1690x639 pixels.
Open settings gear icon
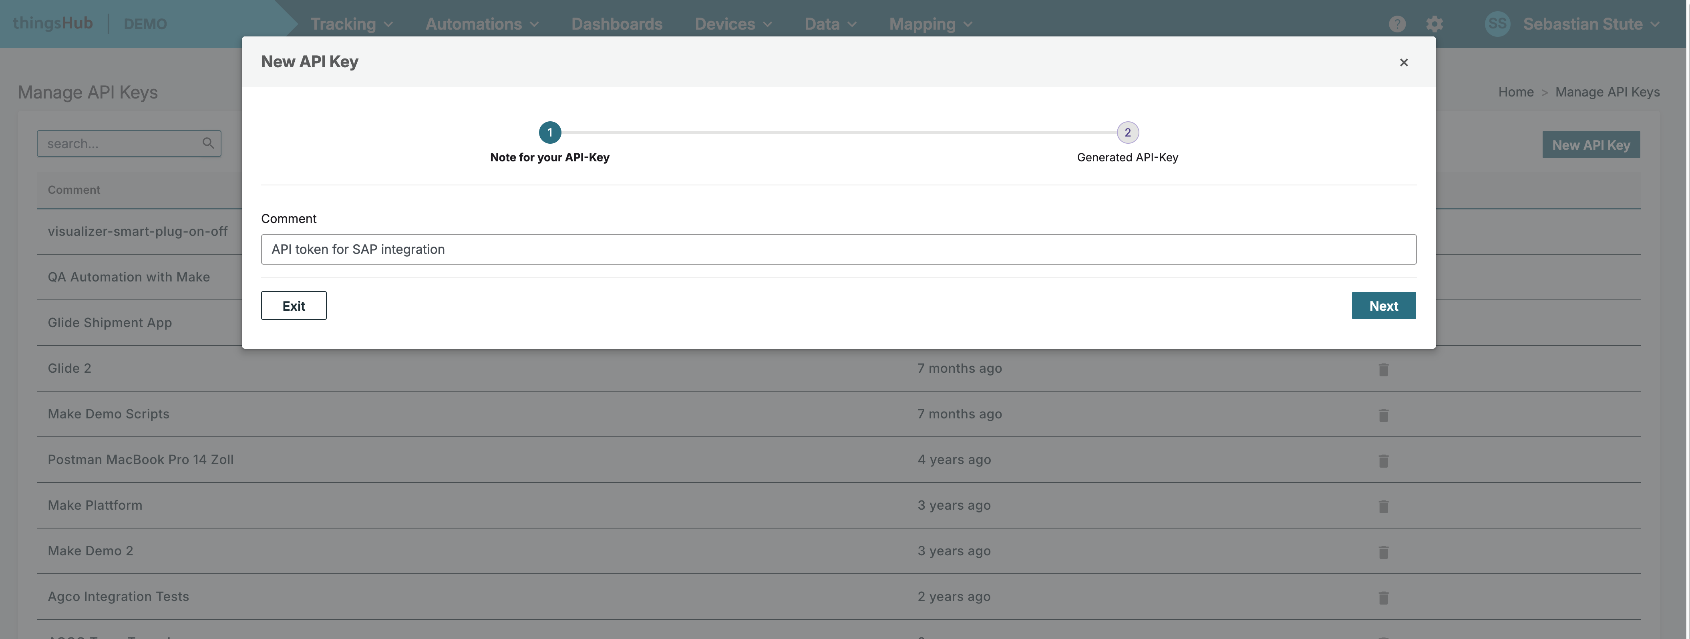(x=1434, y=24)
